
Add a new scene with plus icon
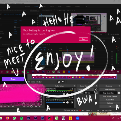tap(1, 106)
